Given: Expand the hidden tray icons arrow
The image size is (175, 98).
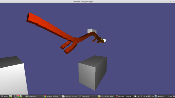Looking at the screenshot, I should (139, 97).
